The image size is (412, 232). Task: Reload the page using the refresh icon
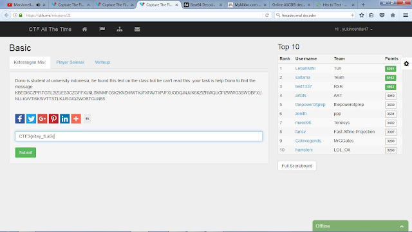(267, 15)
